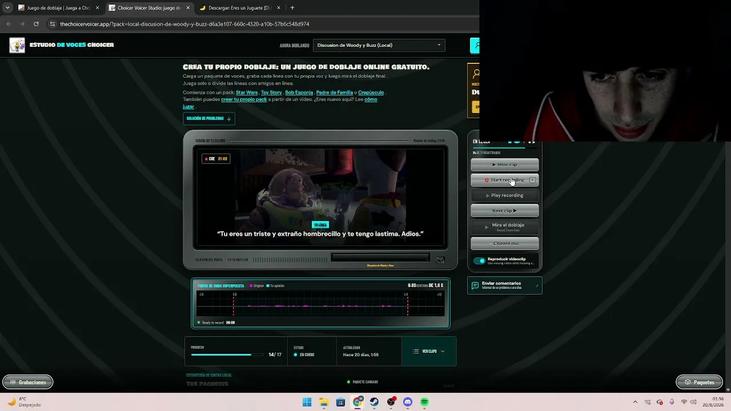Open a new browser tab with the plus icon

tap(292, 8)
